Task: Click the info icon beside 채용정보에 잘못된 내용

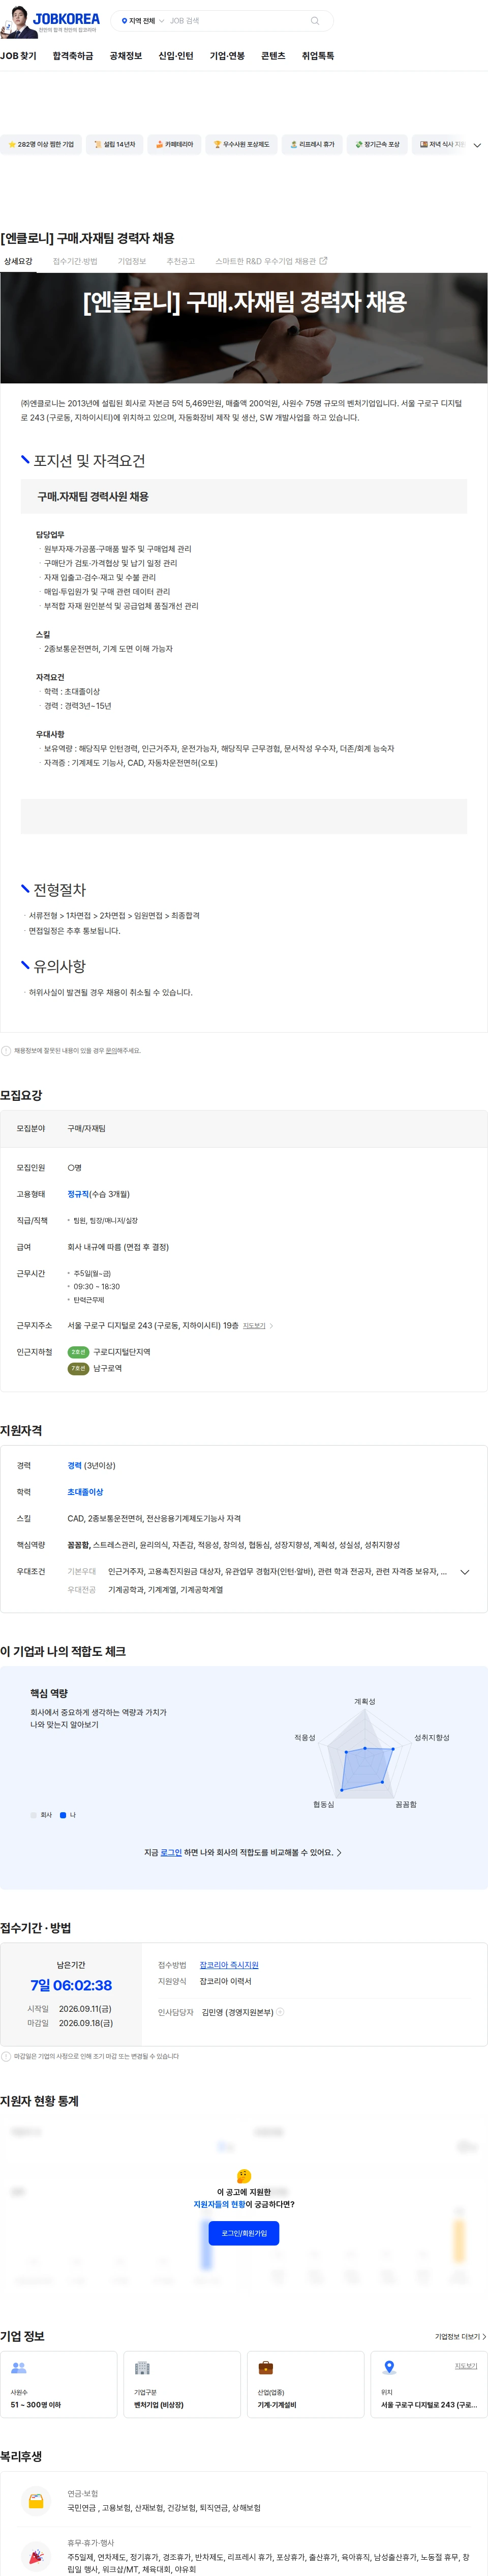Action: pos(6,1051)
